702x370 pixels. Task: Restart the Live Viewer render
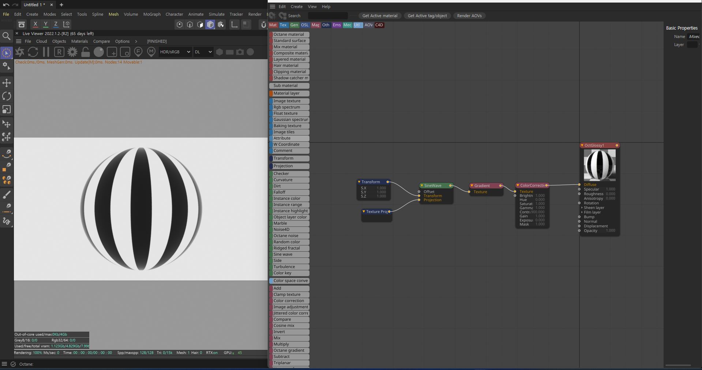(x=33, y=52)
